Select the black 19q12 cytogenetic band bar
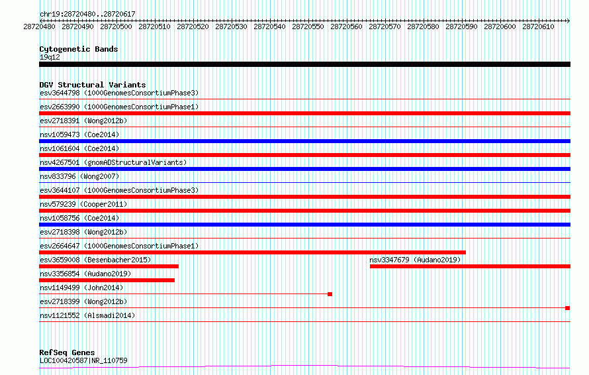 coord(304,64)
